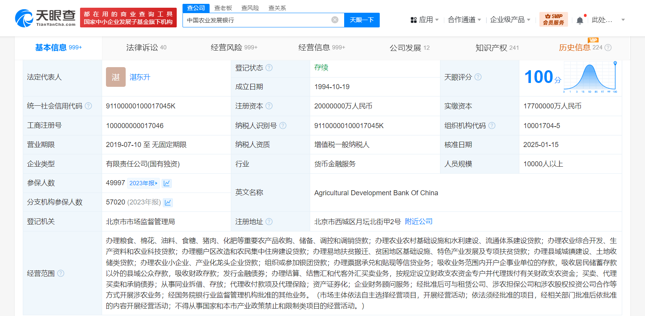This screenshot has width=645, height=316.
Task: Click the TianYanCha logo
Action: click(45, 18)
